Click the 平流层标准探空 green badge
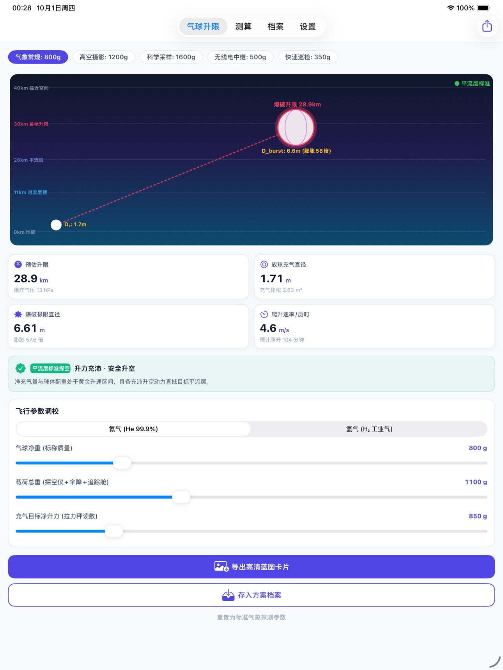503x670 pixels. (x=50, y=368)
